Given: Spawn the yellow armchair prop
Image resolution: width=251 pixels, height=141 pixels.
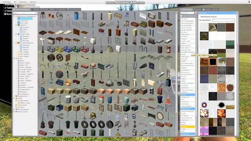Looking at the screenshot, I should coord(68,83).
